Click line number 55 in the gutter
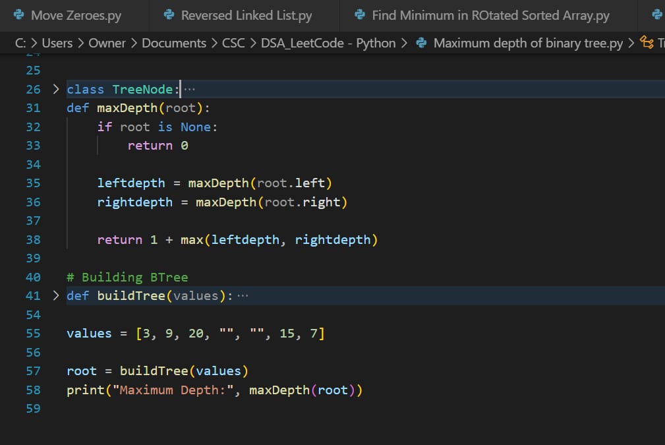Image resolution: width=665 pixels, height=445 pixels. tap(33, 334)
